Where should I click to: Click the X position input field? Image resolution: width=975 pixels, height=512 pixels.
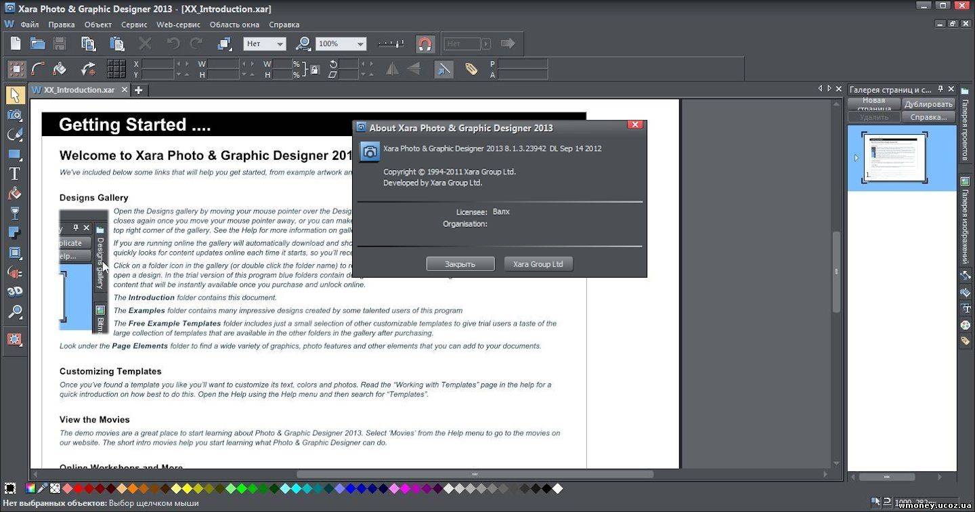(158, 64)
